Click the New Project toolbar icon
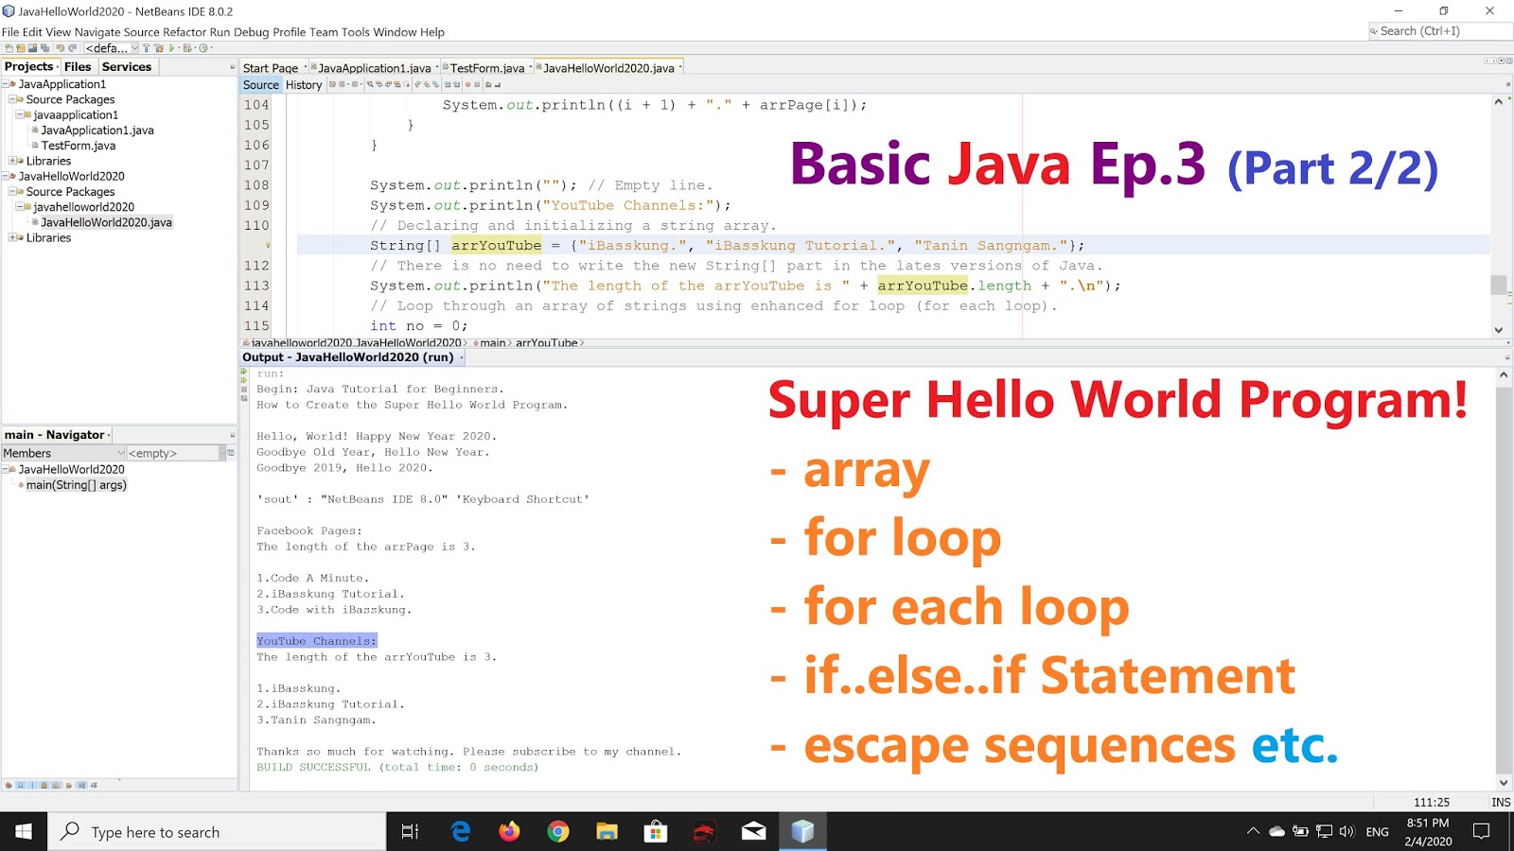1514x851 pixels. pos(21,47)
